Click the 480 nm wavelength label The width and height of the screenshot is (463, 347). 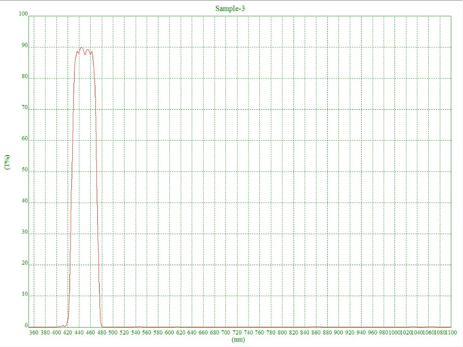click(101, 333)
